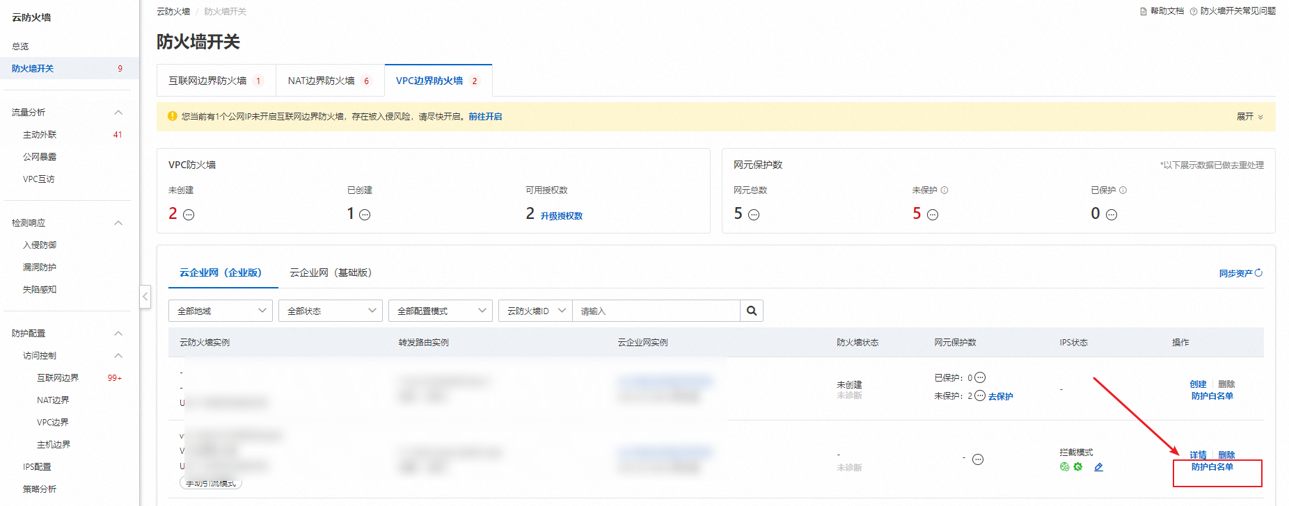Click the 升级授权数 link
This screenshot has height=506, width=1289.
(561, 216)
